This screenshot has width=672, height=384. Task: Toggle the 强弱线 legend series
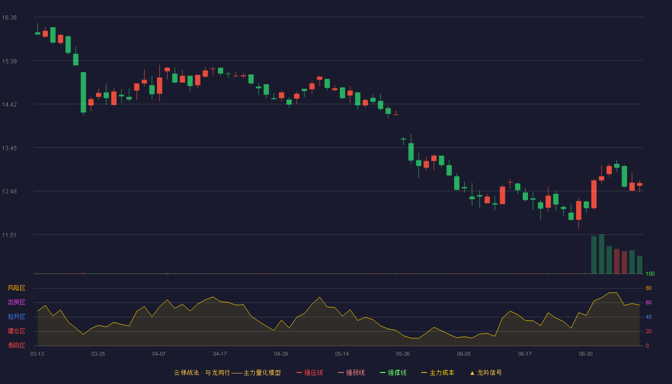coord(351,372)
